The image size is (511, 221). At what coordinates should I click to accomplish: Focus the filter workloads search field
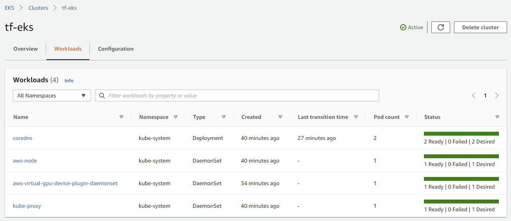(x=242, y=95)
